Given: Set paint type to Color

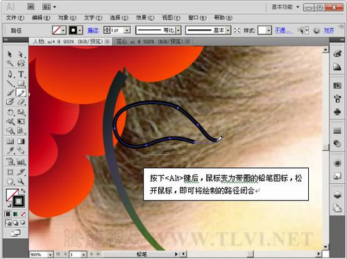Looking at the screenshot, I should coord(8,214).
